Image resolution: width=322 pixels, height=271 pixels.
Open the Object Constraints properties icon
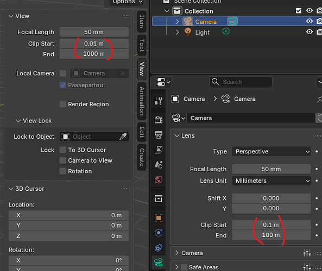(x=159, y=248)
